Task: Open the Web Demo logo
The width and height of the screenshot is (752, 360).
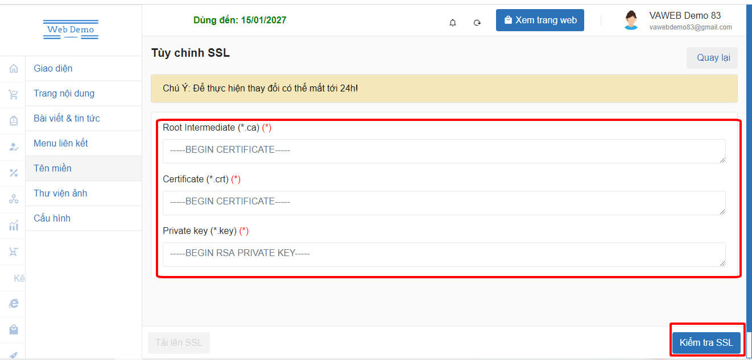Action: [x=71, y=30]
